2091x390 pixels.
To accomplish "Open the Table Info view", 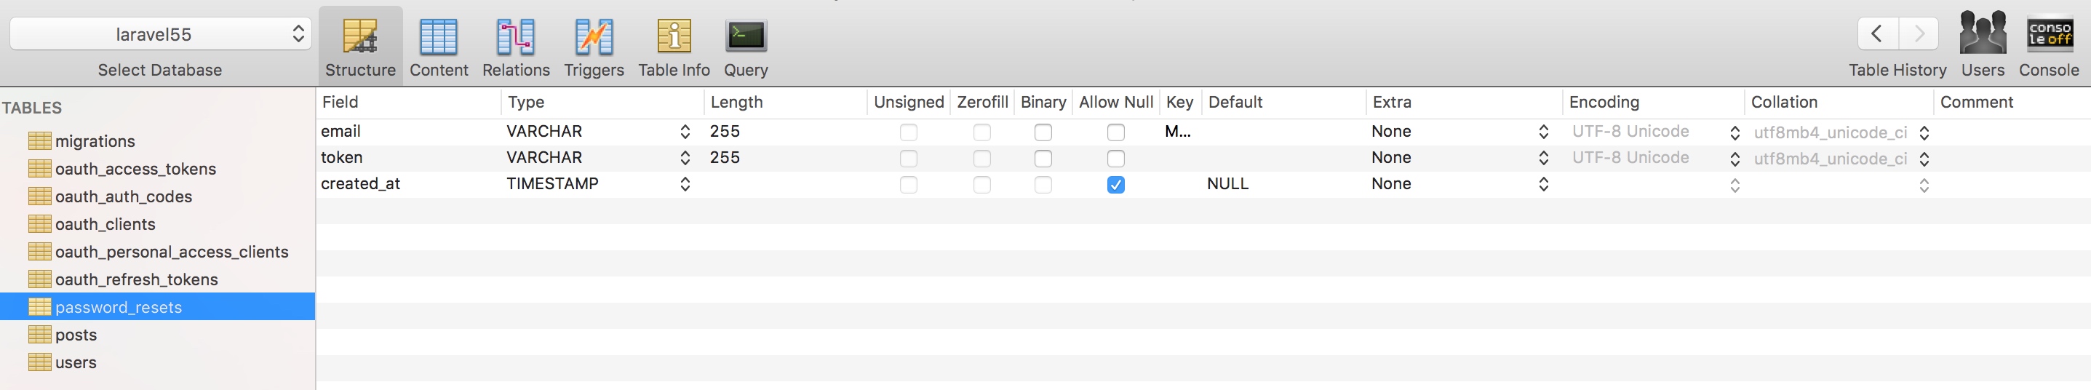I will (674, 37).
